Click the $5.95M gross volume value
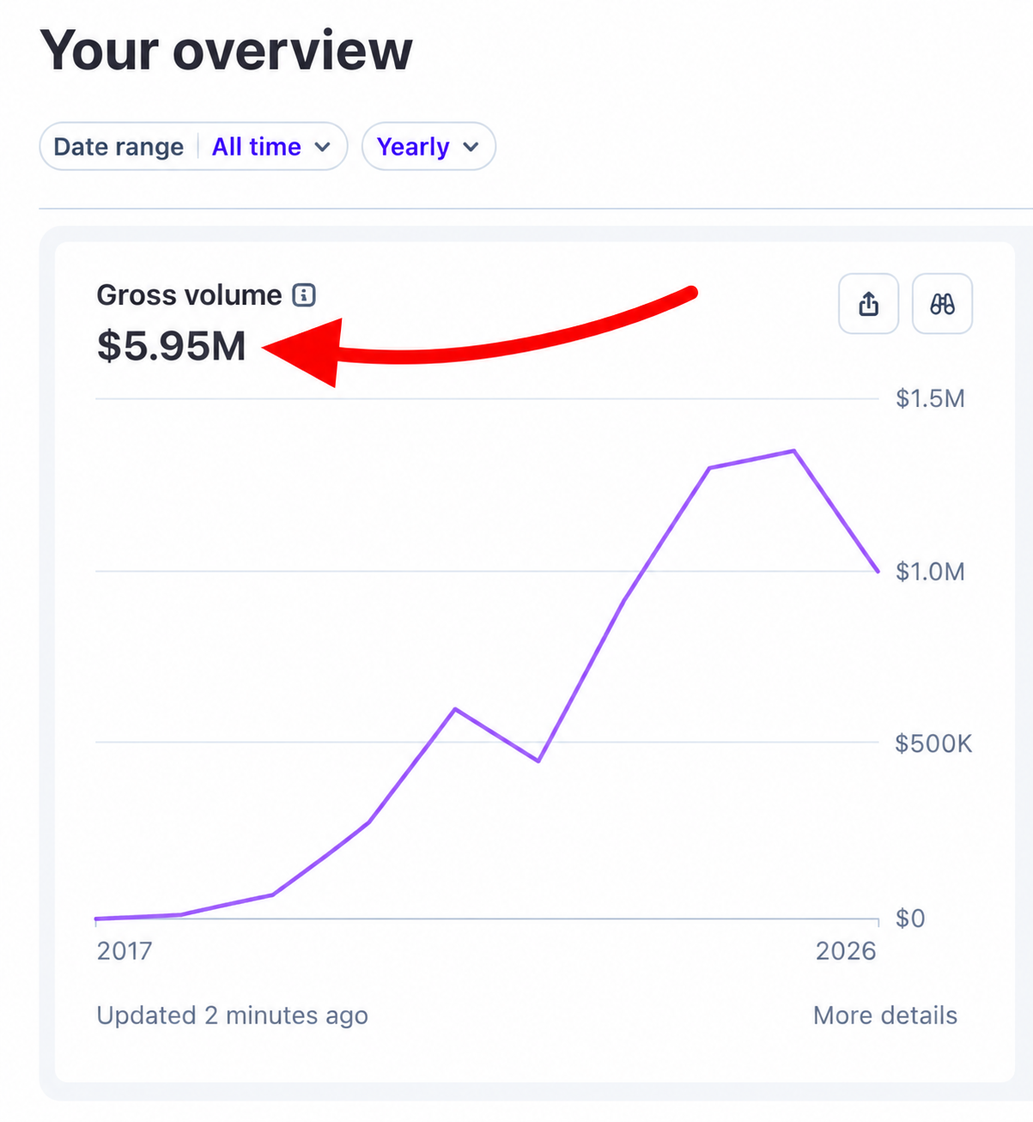Image resolution: width=1033 pixels, height=1122 pixels. pos(171,346)
